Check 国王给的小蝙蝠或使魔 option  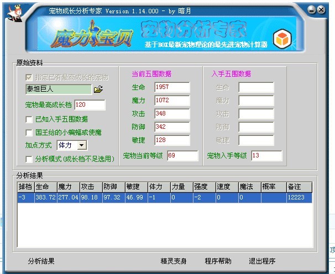pyautogui.click(x=29, y=133)
